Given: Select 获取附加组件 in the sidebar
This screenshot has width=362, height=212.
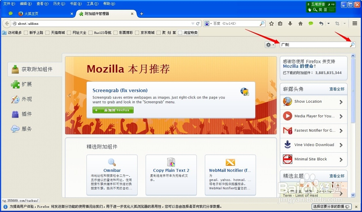Looking at the screenshot, I should coord(35,69).
